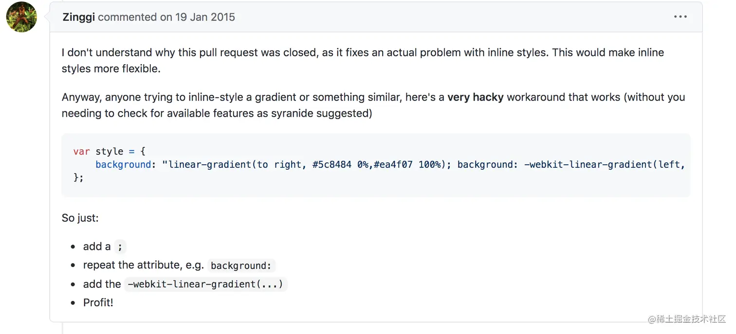
Task: Click the inline '-webkit-linear-gradient(...)' code snippet
Action: (205, 284)
